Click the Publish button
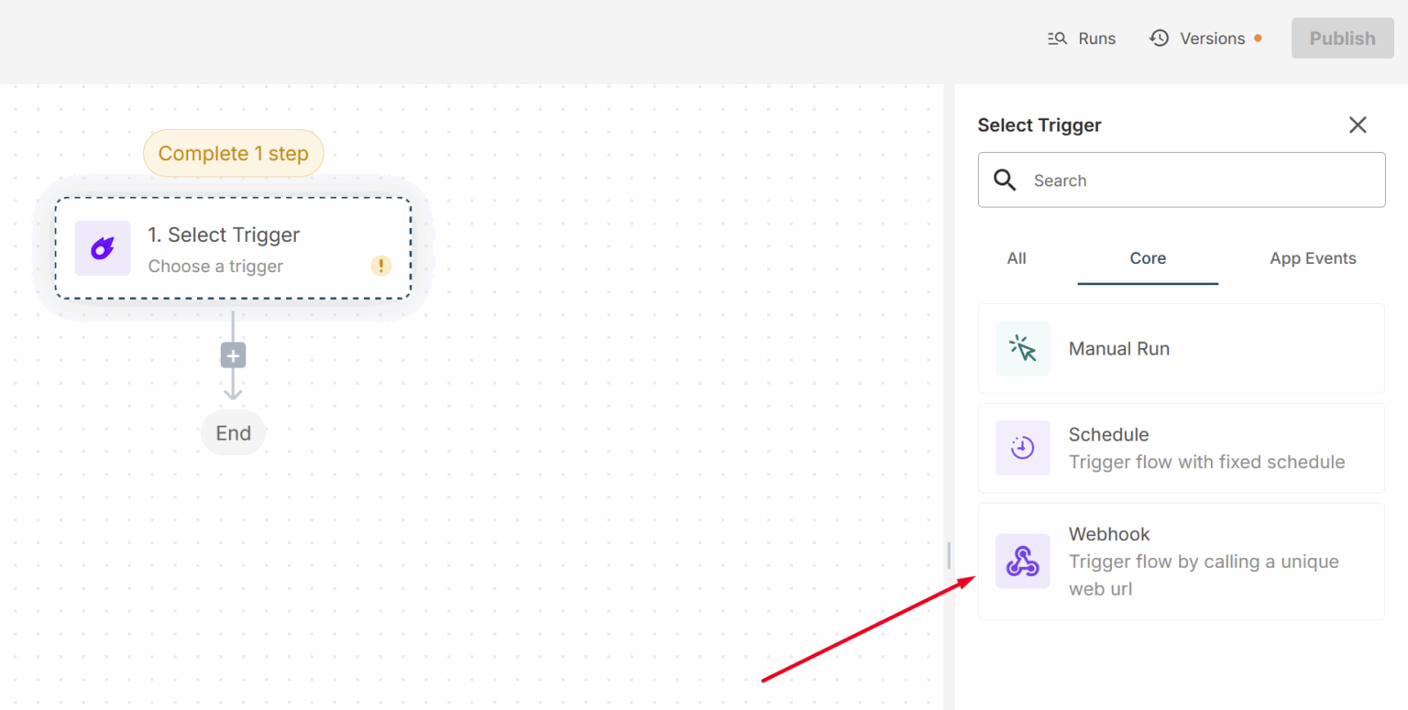Screen dimensions: 1408x710 (x=1342, y=38)
